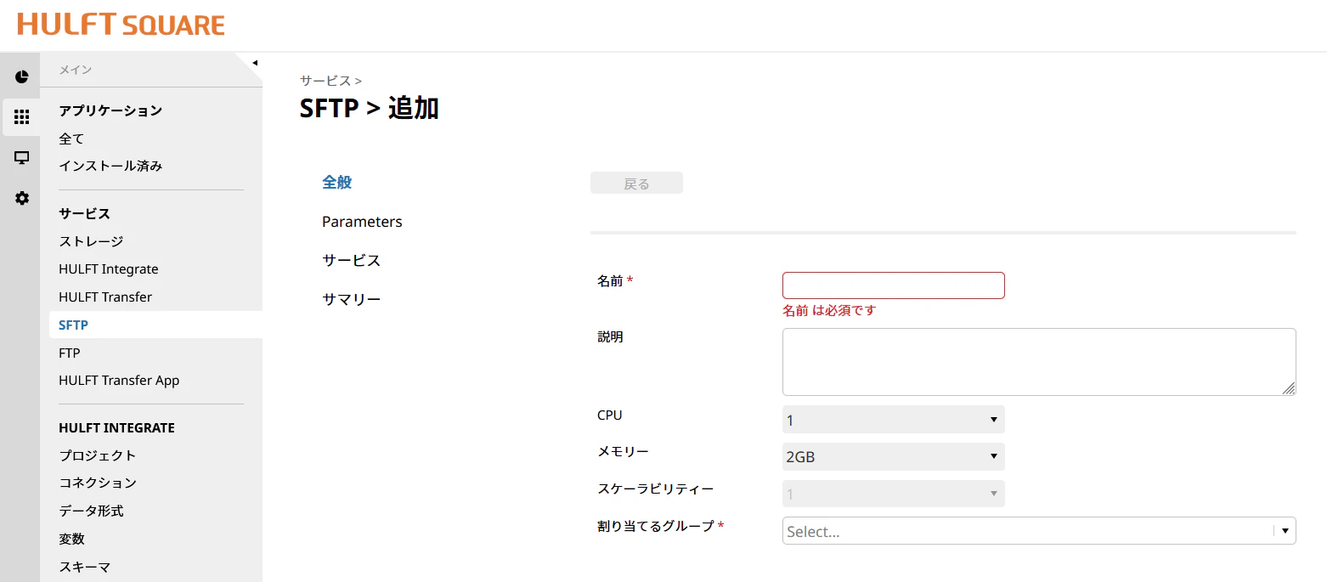Open the スケーラビリティー dropdown

[893, 494]
